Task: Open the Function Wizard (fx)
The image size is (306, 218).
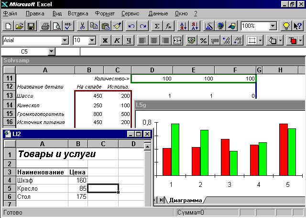Action: [x=168, y=26]
